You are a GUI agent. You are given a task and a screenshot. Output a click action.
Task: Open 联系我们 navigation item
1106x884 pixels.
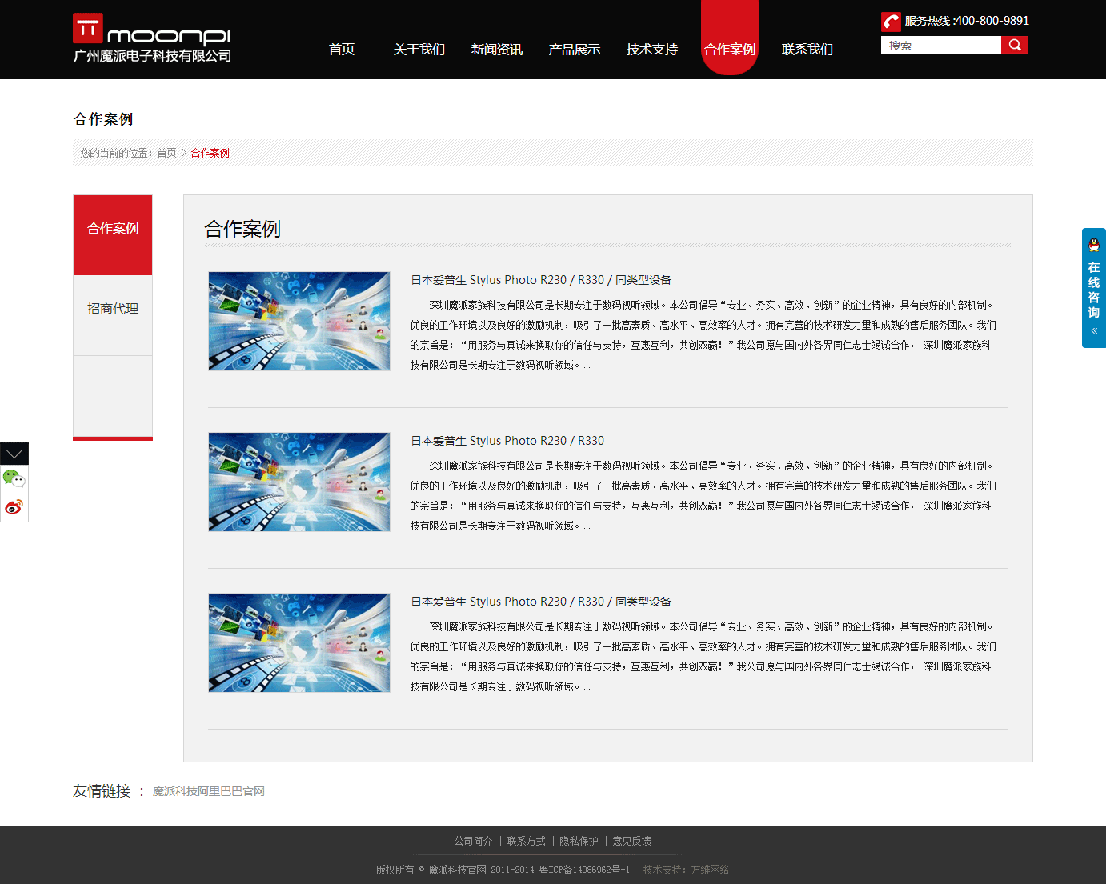click(x=807, y=49)
